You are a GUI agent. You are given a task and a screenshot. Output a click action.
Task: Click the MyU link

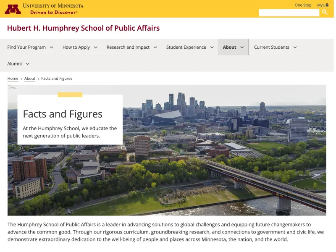(x=321, y=5)
